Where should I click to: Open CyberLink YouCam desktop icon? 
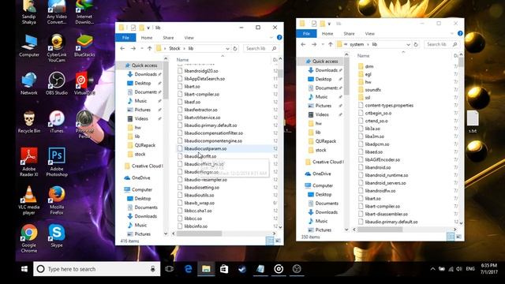57,48
